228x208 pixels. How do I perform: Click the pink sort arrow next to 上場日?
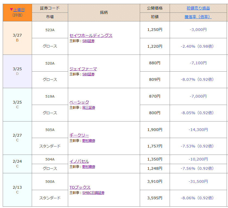coord(11,9)
